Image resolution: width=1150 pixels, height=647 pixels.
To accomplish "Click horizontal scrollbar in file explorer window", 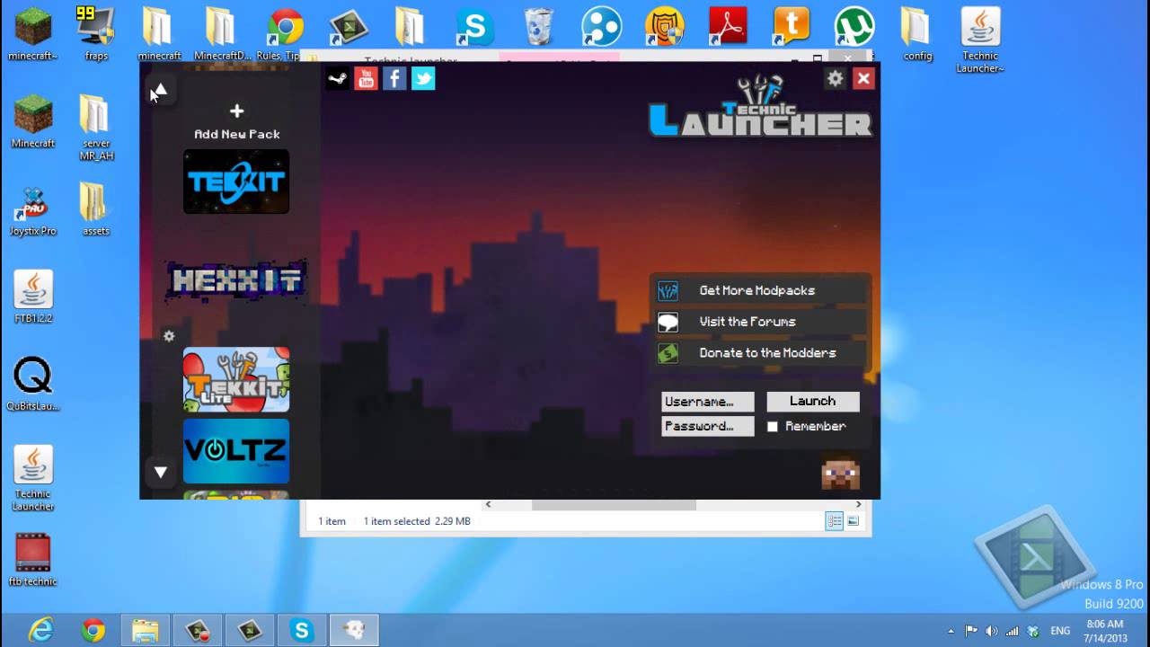I will [x=614, y=505].
